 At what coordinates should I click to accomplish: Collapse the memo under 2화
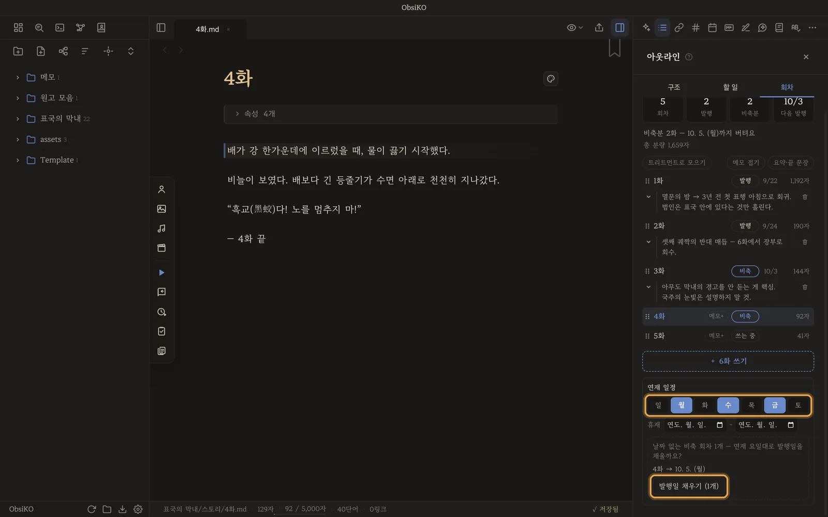coord(648,242)
